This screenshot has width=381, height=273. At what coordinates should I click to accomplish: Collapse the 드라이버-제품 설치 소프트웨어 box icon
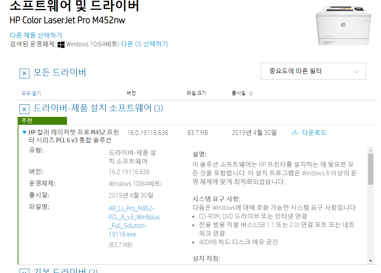coord(24,109)
